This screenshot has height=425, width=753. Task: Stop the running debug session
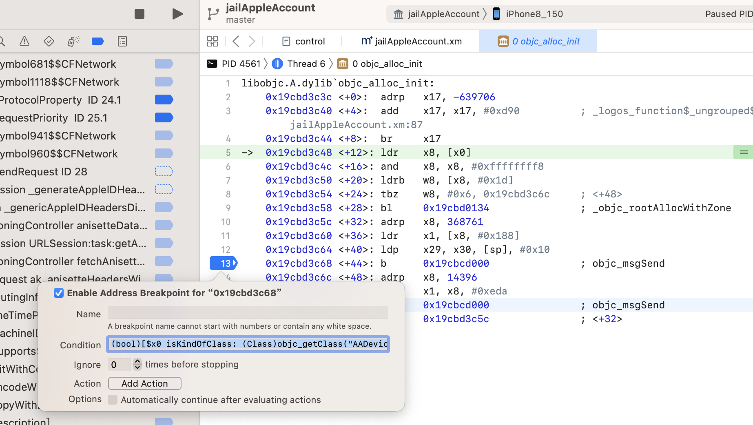pyautogui.click(x=140, y=14)
